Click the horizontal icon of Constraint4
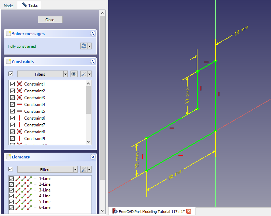The width and height of the screenshot is (271, 216). 19,105
